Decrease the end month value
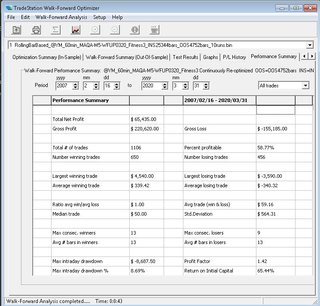 pyautogui.click(x=185, y=87)
